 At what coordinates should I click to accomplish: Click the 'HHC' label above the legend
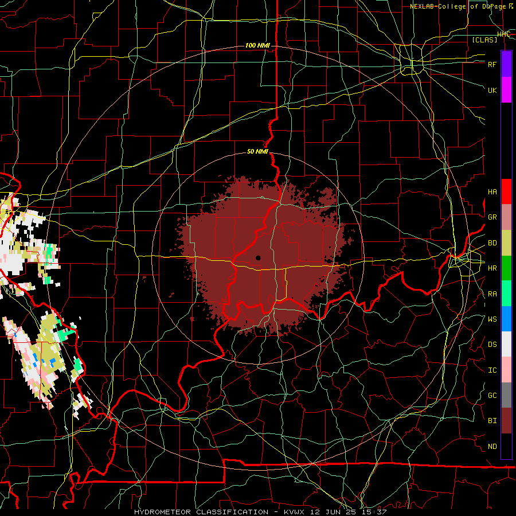pos(503,34)
